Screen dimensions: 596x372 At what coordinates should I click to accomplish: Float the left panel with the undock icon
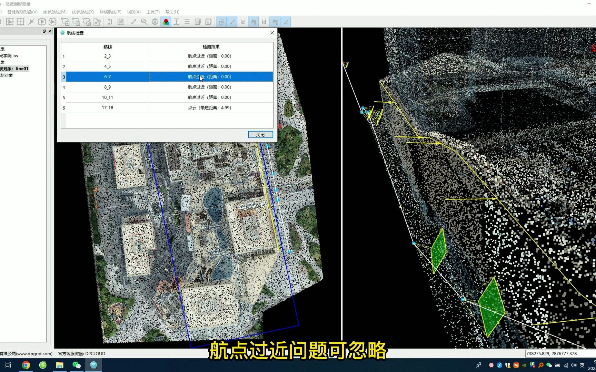coord(44,31)
